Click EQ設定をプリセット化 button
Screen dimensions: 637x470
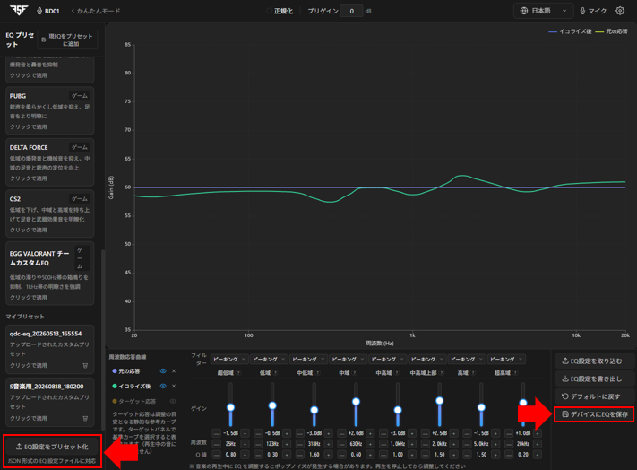(x=52, y=447)
